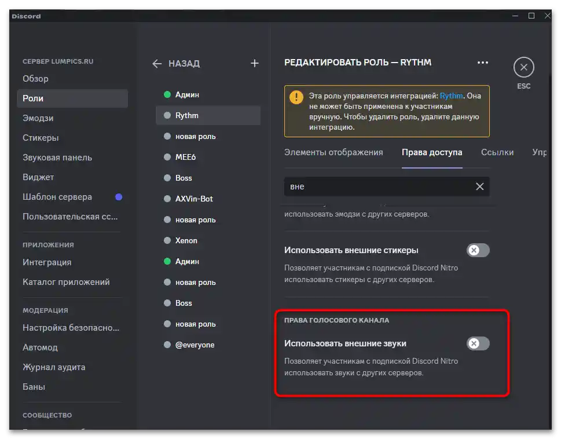The width and height of the screenshot is (561, 439).
Task: Click the permission search input field
Action: pyautogui.click(x=376, y=186)
